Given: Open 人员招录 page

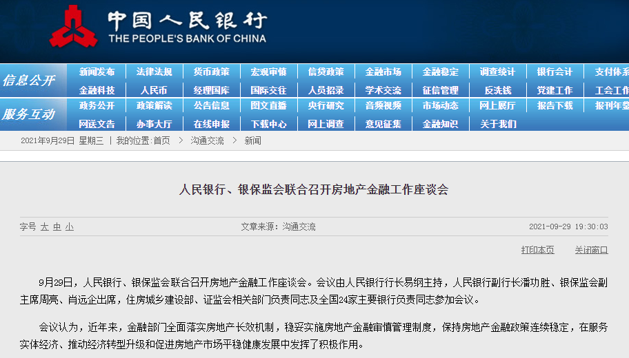Looking at the screenshot, I should pyautogui.click(x=326, y=90).
